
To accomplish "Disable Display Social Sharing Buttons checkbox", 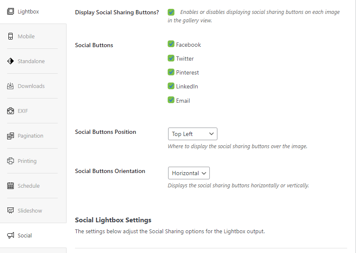I will pos(171,12).
